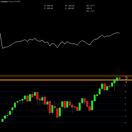
Task: Select the 'OL: 1.11' value
Action: (90, 11)
